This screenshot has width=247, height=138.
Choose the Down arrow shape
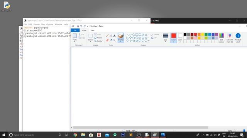coord(127,41)
